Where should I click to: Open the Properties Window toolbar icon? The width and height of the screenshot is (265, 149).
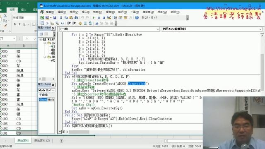(120, 17)
